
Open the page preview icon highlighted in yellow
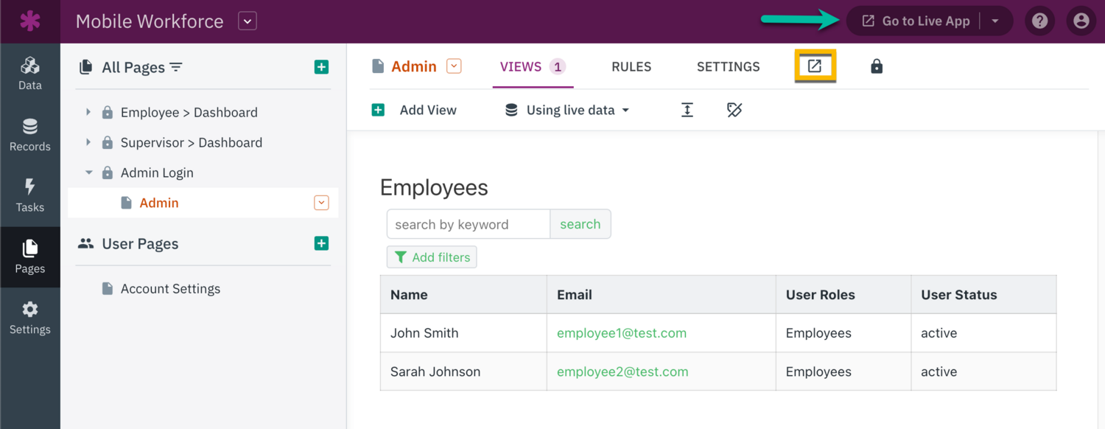[815, 66]
